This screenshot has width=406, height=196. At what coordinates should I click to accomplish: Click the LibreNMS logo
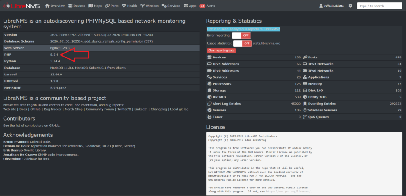click(x=21, y=6)
